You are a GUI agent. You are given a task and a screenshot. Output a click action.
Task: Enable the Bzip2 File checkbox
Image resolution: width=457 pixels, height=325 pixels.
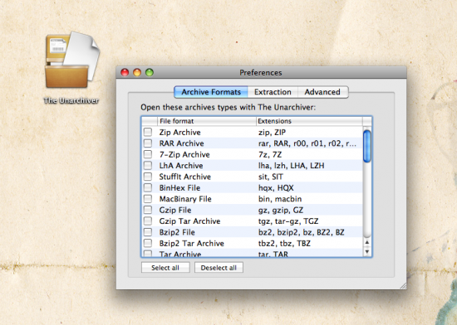tap(148, 232)
